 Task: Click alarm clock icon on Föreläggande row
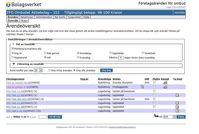(143, 87)
